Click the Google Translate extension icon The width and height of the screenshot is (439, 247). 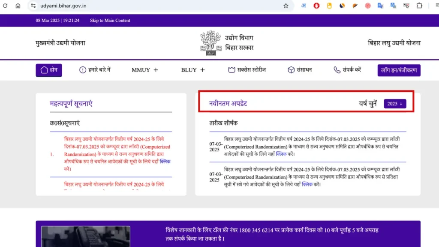point(380,6)
